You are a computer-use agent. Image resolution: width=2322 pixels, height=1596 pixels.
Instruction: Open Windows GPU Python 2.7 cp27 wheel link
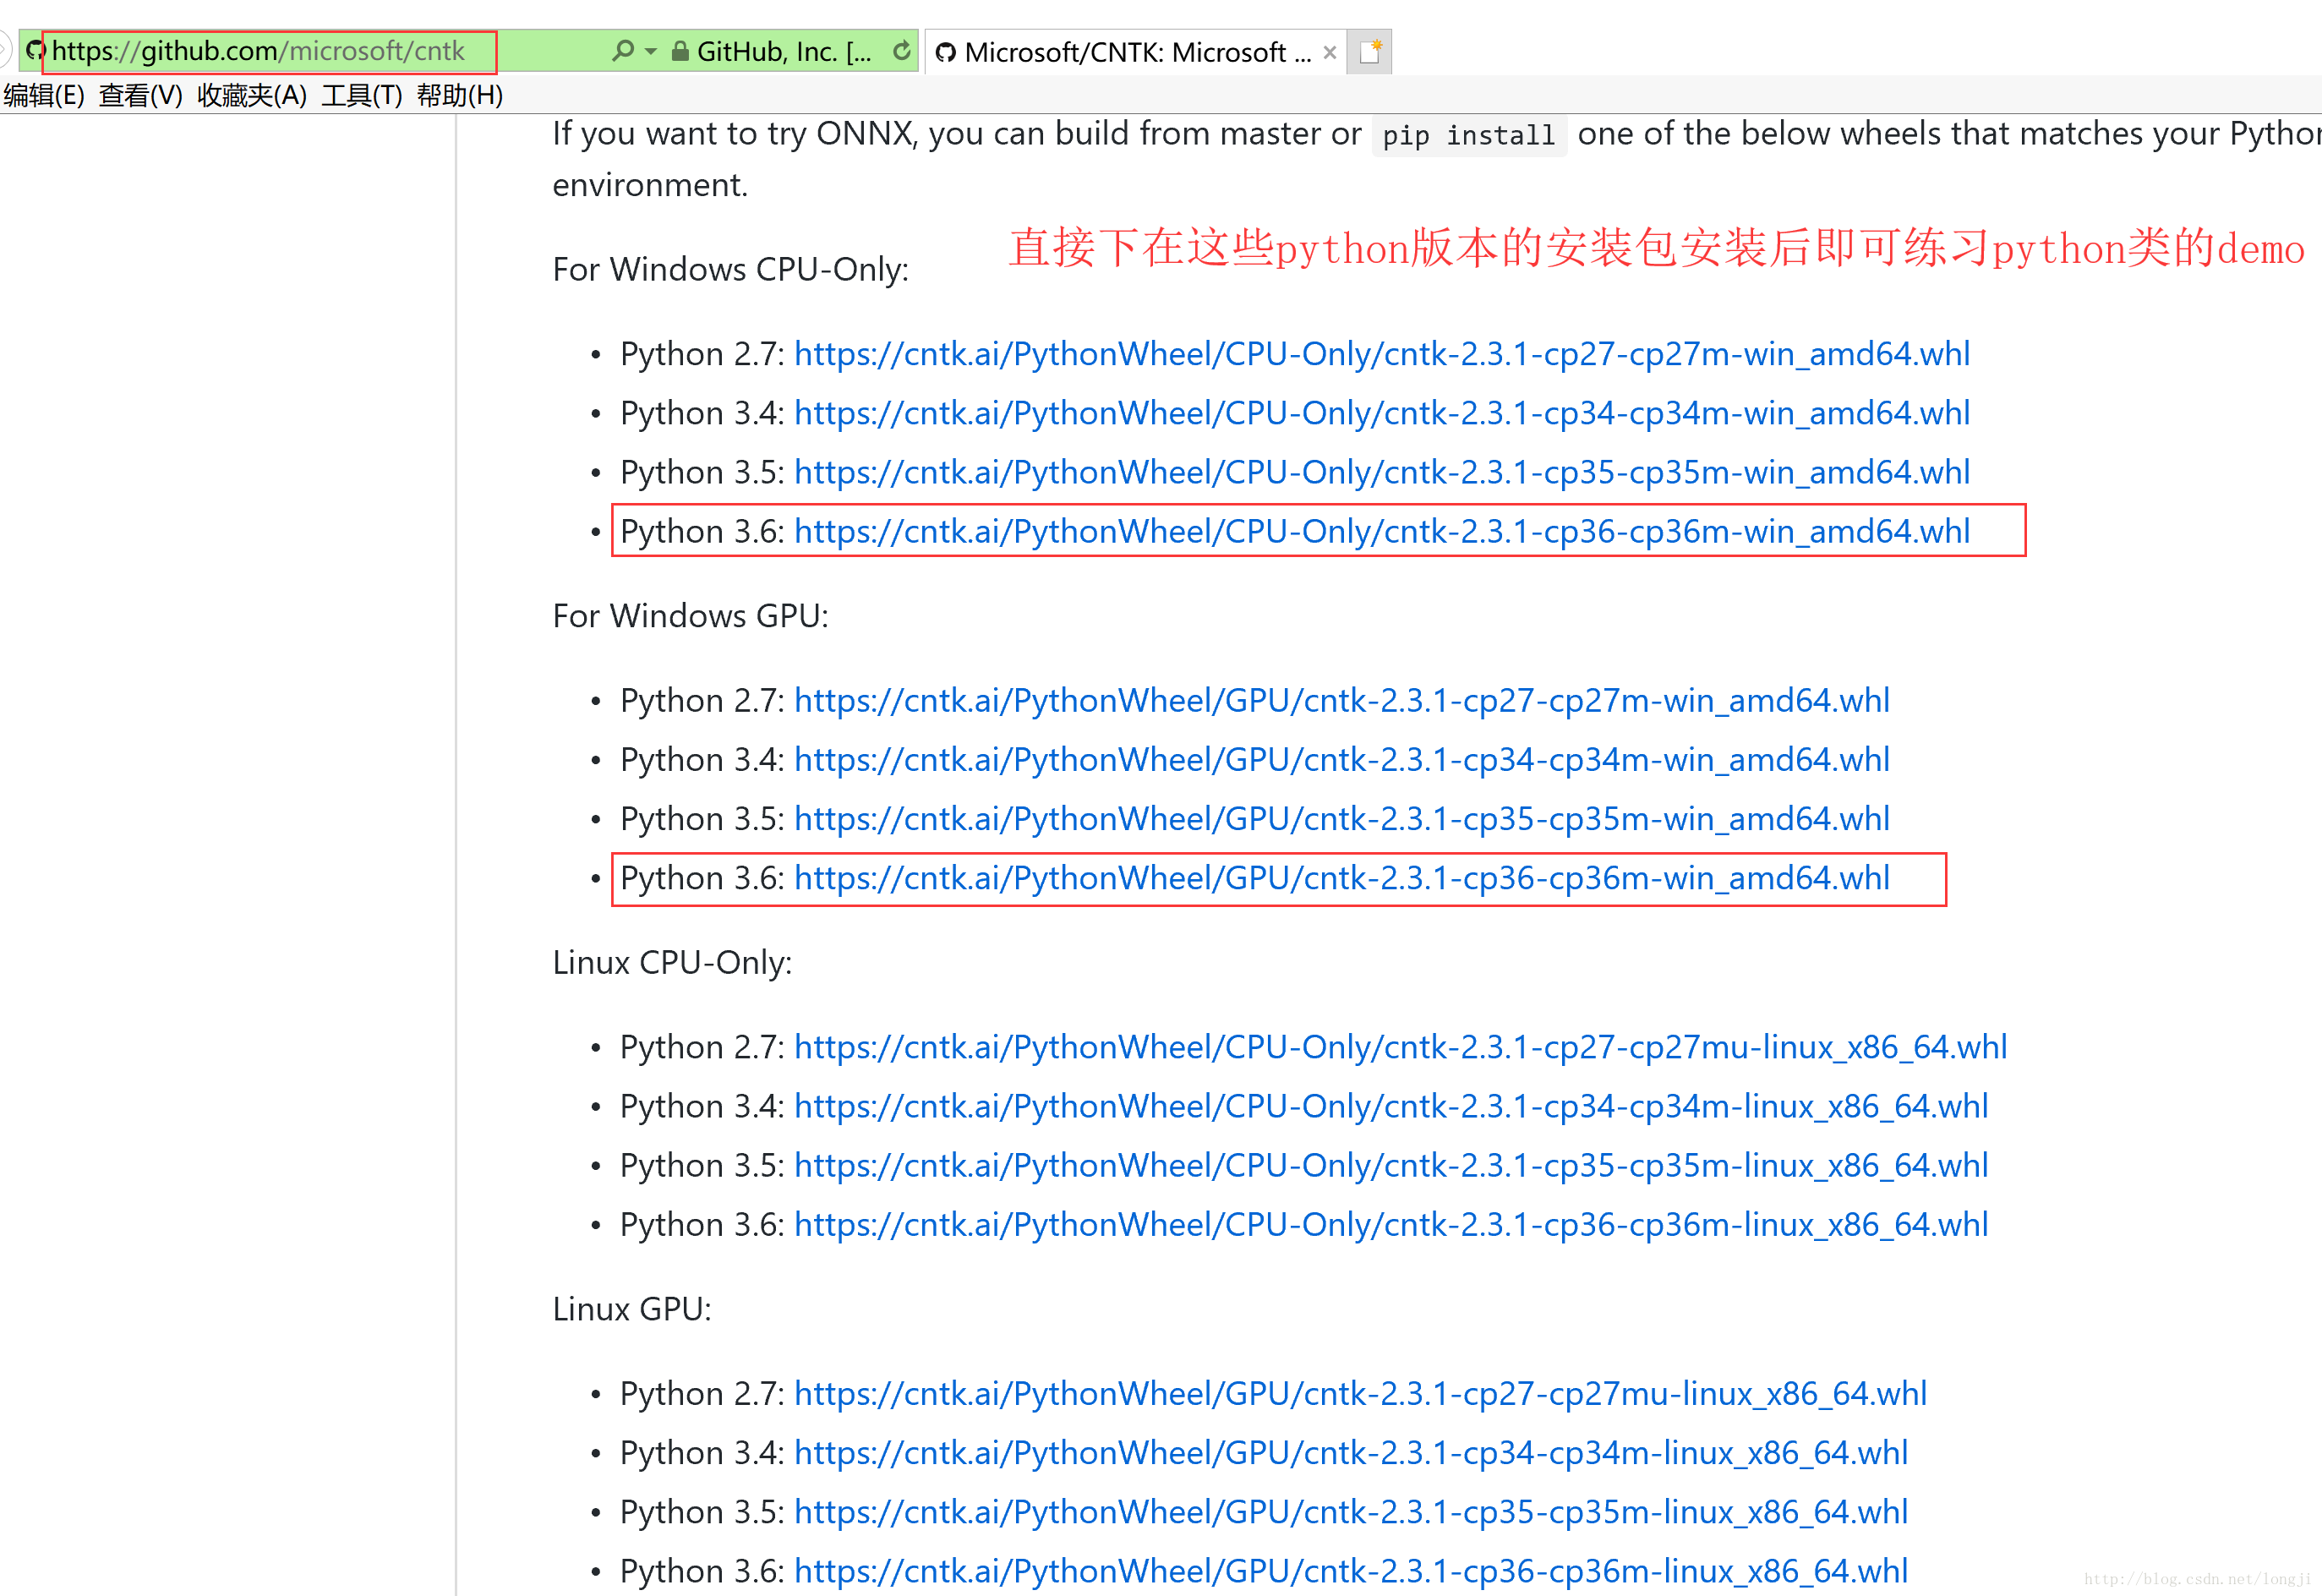pyautogui.click(x=1342, y=701)
